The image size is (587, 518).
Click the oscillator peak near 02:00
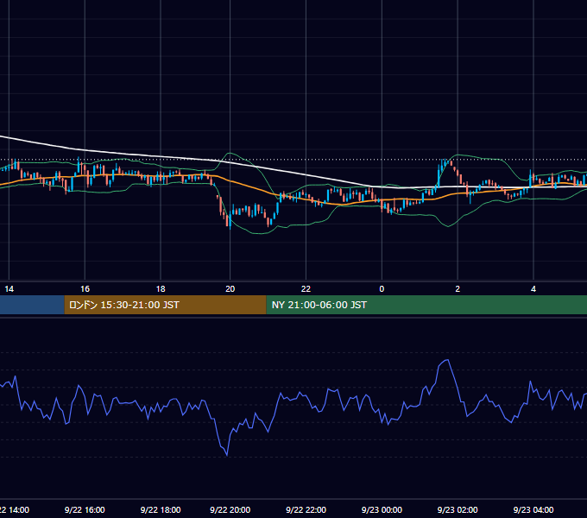(446, 360)
